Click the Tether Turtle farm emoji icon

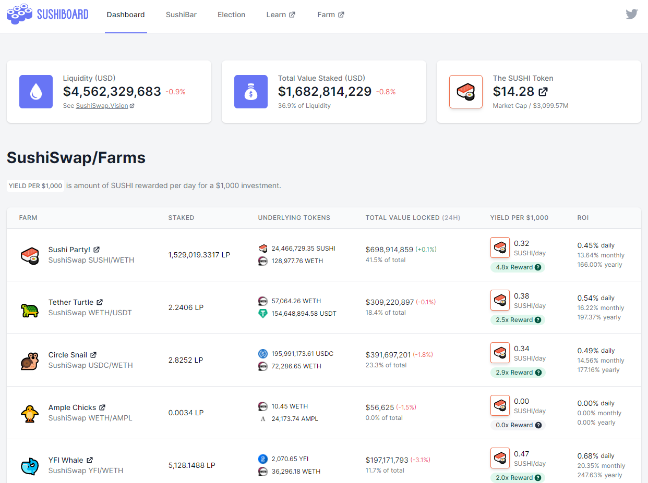30,310
